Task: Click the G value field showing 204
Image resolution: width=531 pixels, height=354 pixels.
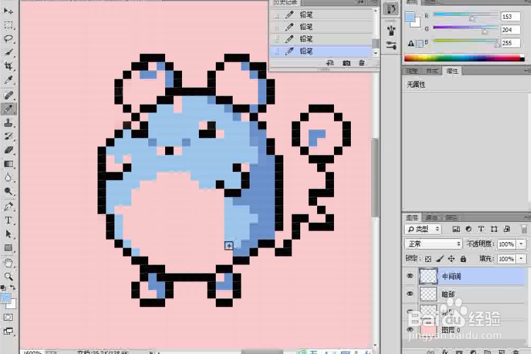Action: click(510, 30)
